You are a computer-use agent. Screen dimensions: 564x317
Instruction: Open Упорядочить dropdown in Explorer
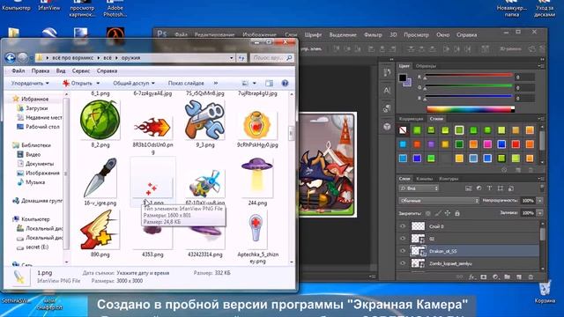coord(30,83)
